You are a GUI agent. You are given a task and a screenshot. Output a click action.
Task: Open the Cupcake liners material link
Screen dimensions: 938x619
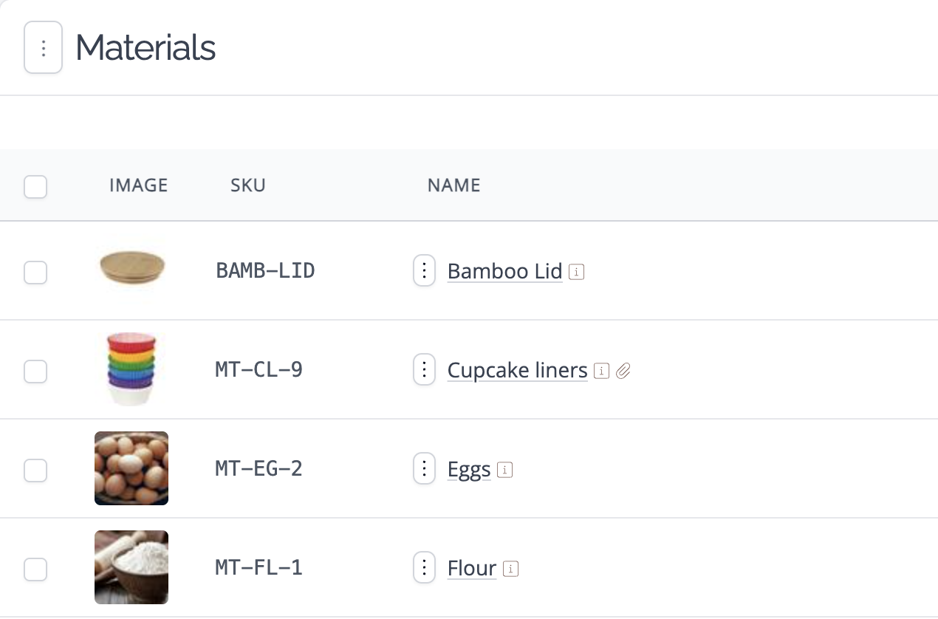(518, 370)
